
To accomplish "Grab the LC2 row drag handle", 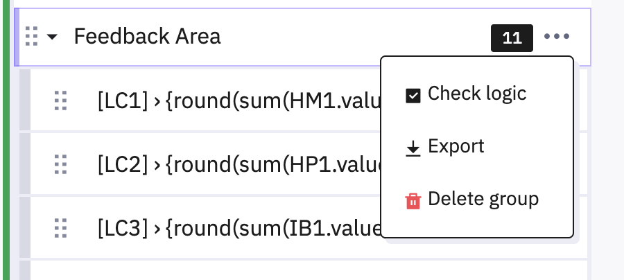I will pos(61,164).
